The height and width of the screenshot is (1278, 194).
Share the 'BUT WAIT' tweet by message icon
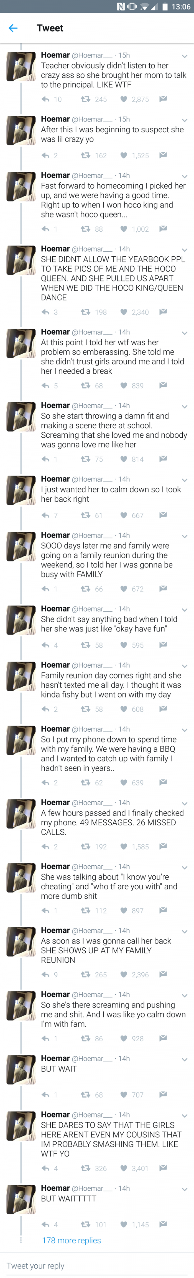click(163, 1094)
